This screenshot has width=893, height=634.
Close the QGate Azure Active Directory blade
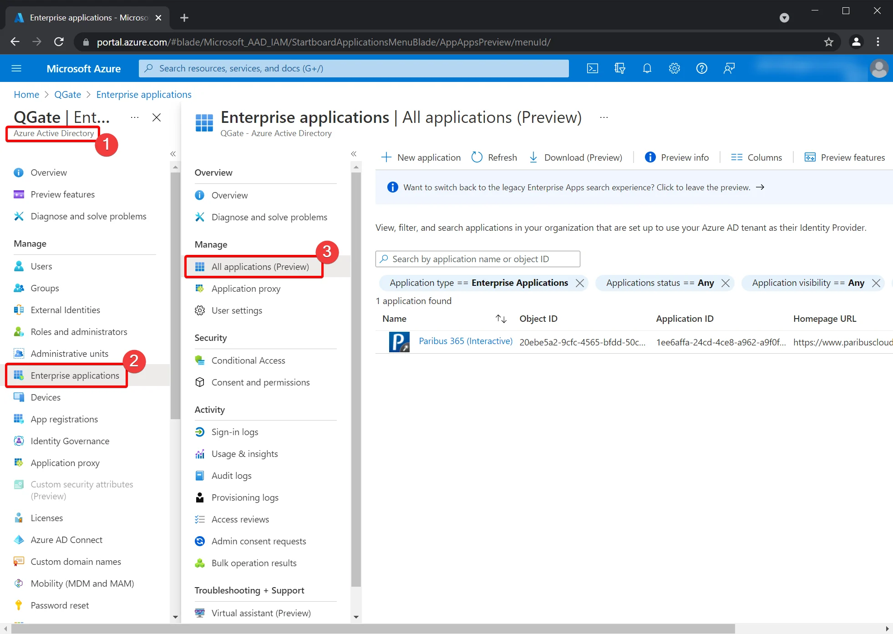coord(157,117)
